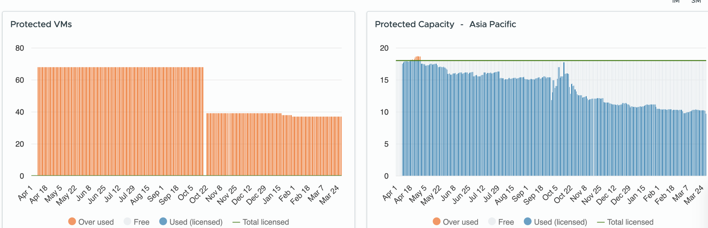Toggle Total licensed label in Protected VMs legend
708x228 pixels.
(266, 222)
